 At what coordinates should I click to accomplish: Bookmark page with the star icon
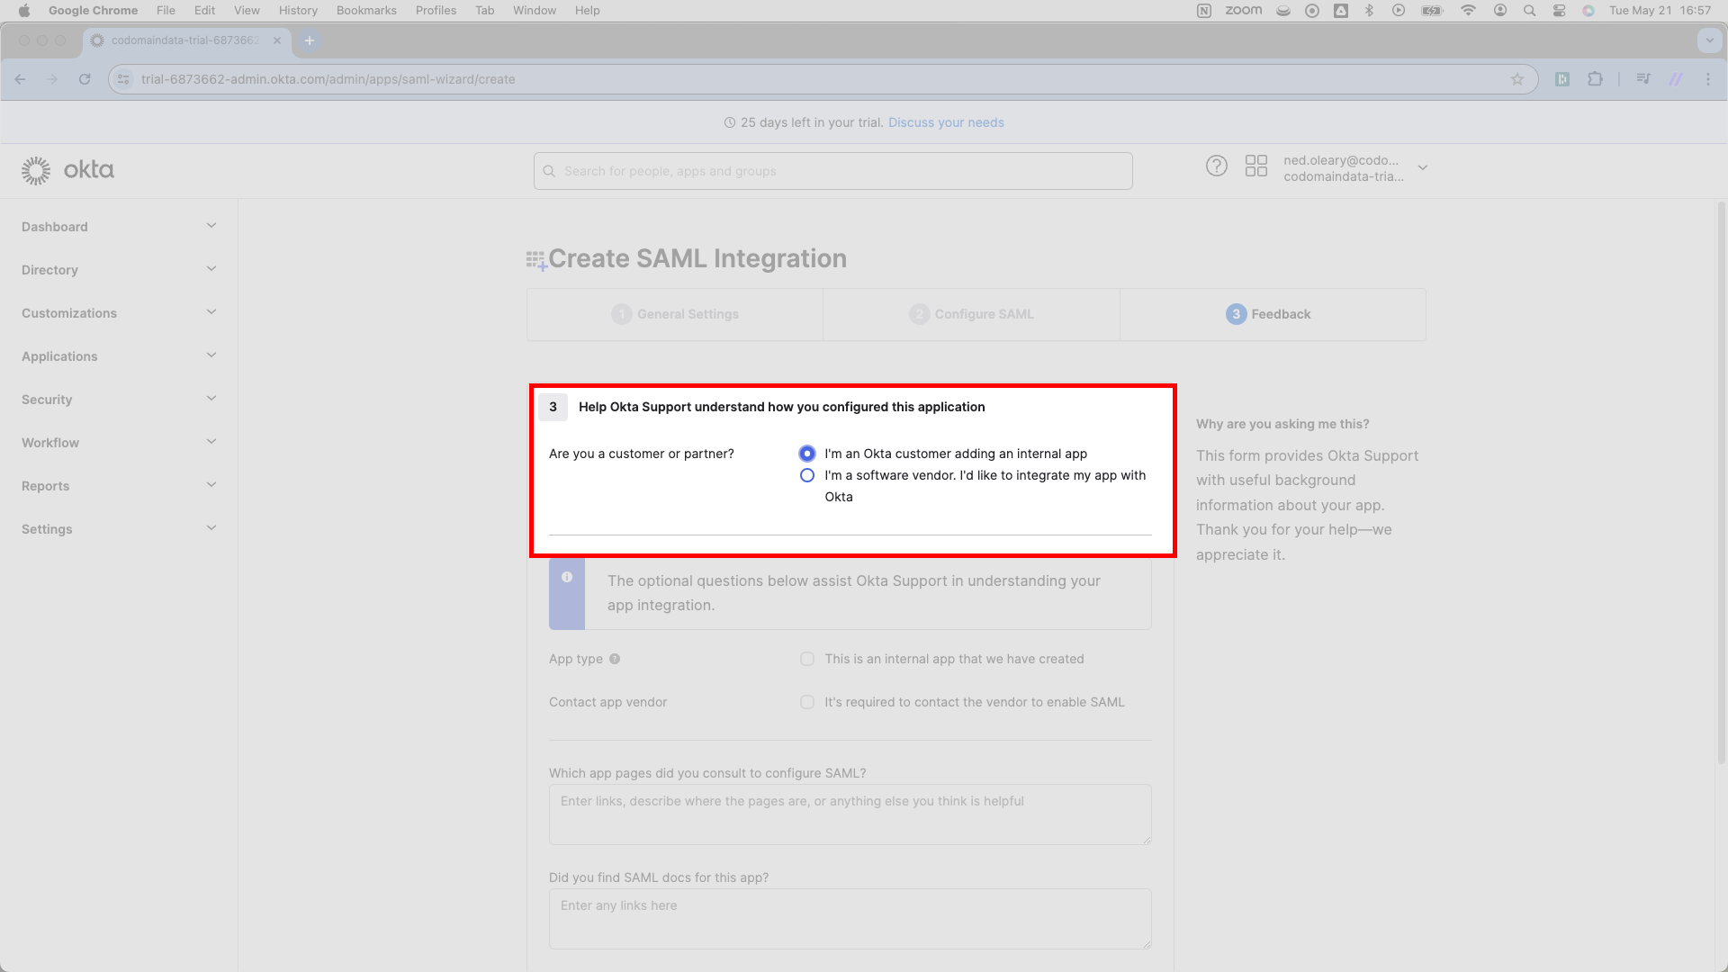[x=1517, y=79]
